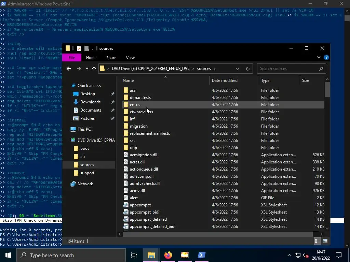This screenshot has width=350, height=262.
Task: Select Network in navigation pane
Action: (x=85, y=184)
